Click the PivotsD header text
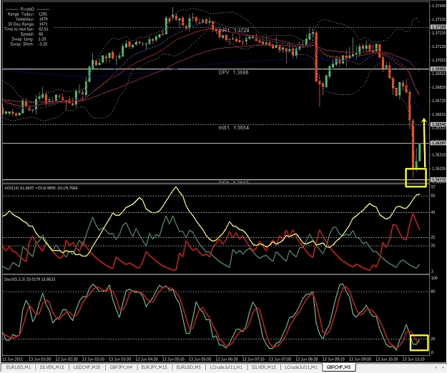The height and width of the screenshot is (373, 447). click(27, 9)
